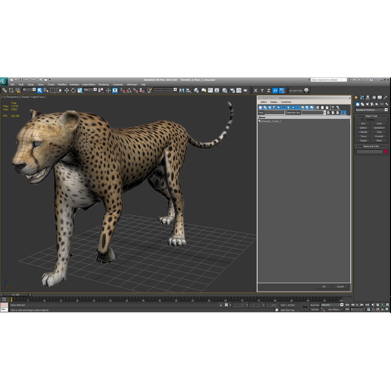Toggle Display Lights filter in Select From Scene
Viewport: 391px width, 391px height.
click(270, 108)
